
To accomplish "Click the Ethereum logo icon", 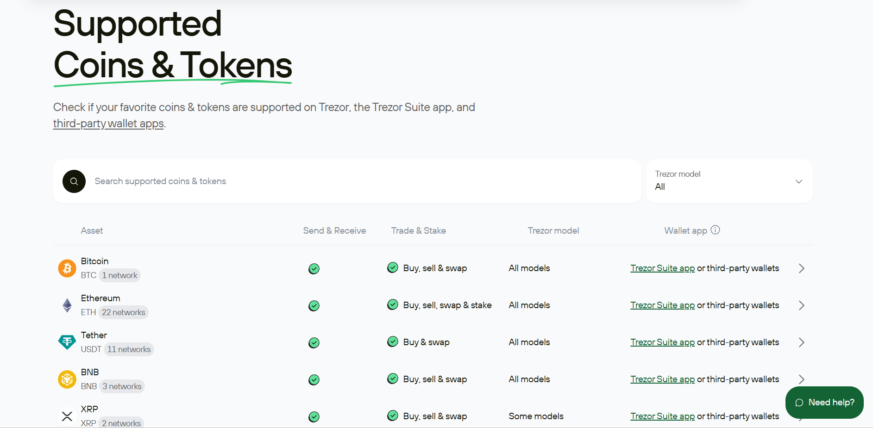I will 67,305.
